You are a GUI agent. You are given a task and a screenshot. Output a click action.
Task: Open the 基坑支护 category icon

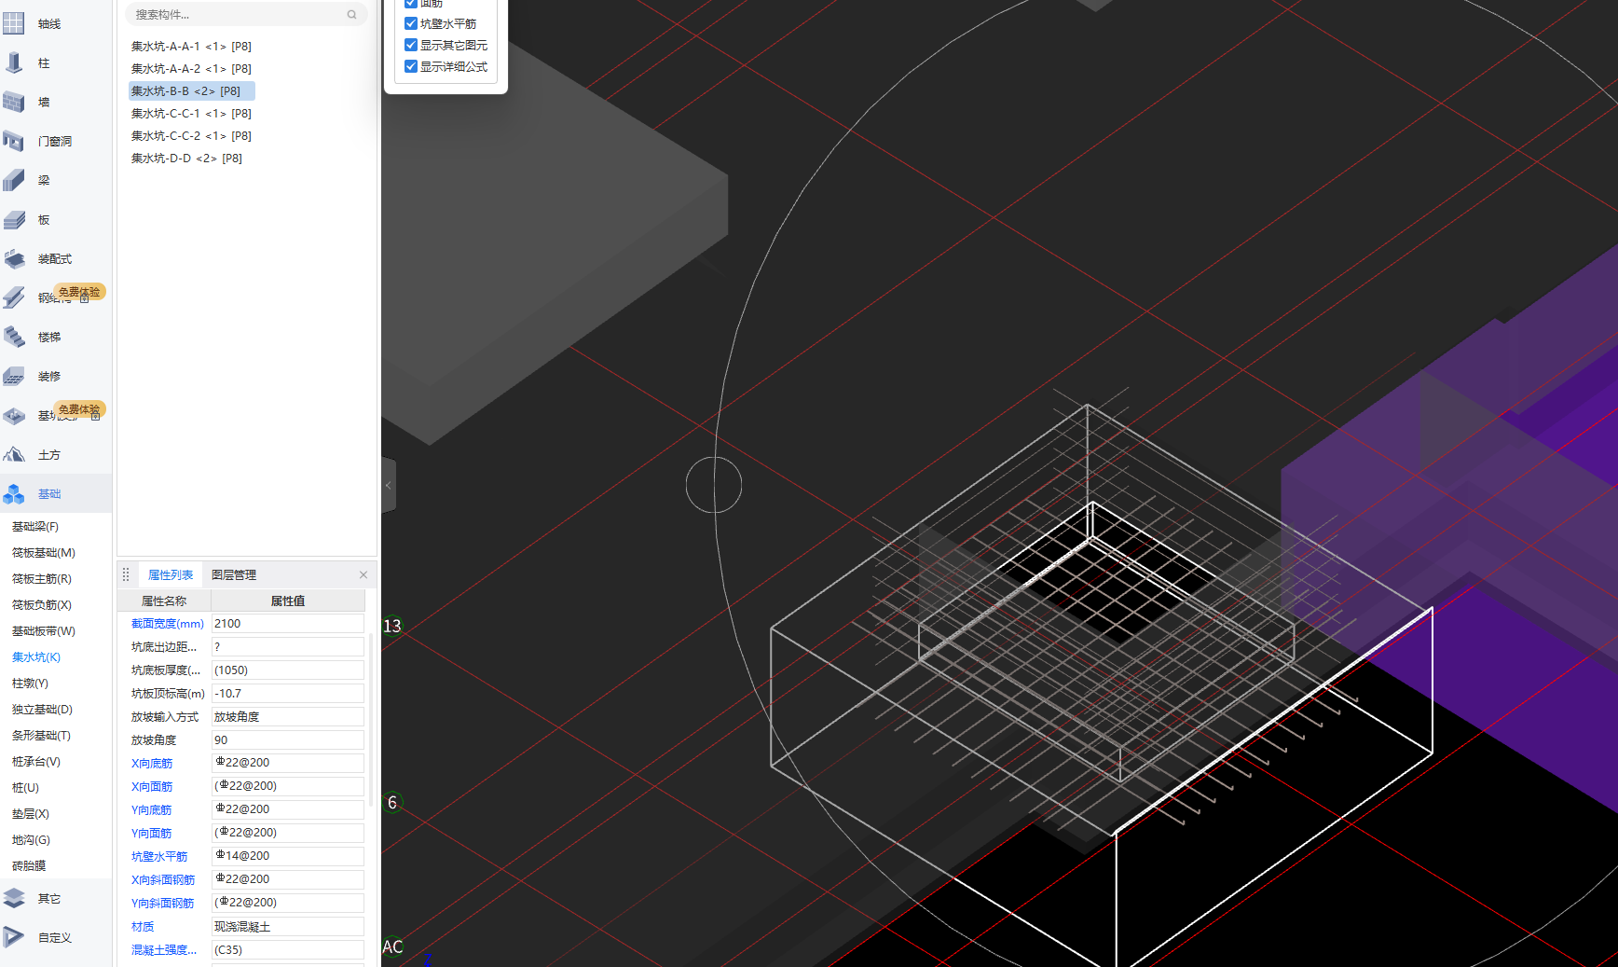14,415
